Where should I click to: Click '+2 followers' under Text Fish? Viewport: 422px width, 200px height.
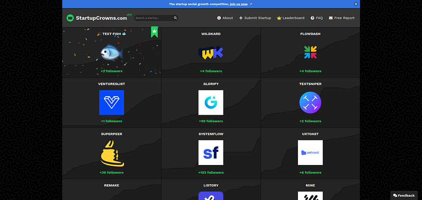pyautogui.click(x=112, y=71)
